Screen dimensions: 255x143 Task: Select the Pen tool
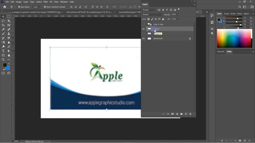point(9,47)
